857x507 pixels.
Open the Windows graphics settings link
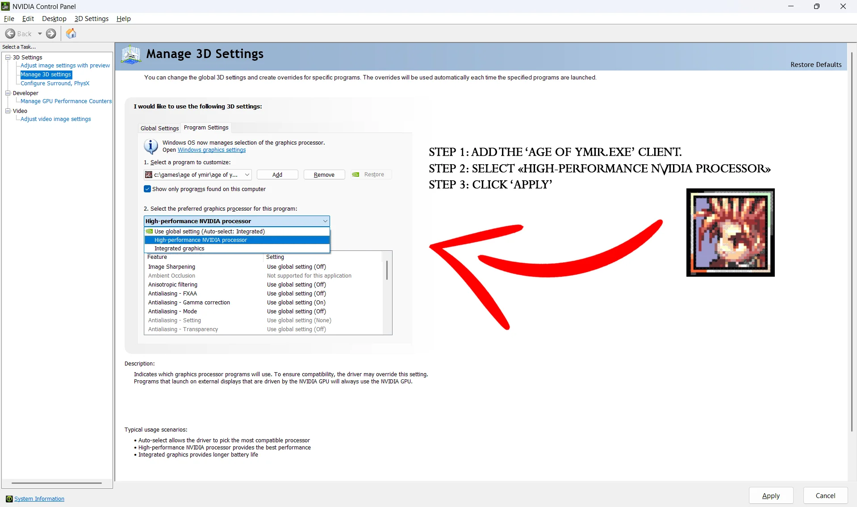click(211, 150)
